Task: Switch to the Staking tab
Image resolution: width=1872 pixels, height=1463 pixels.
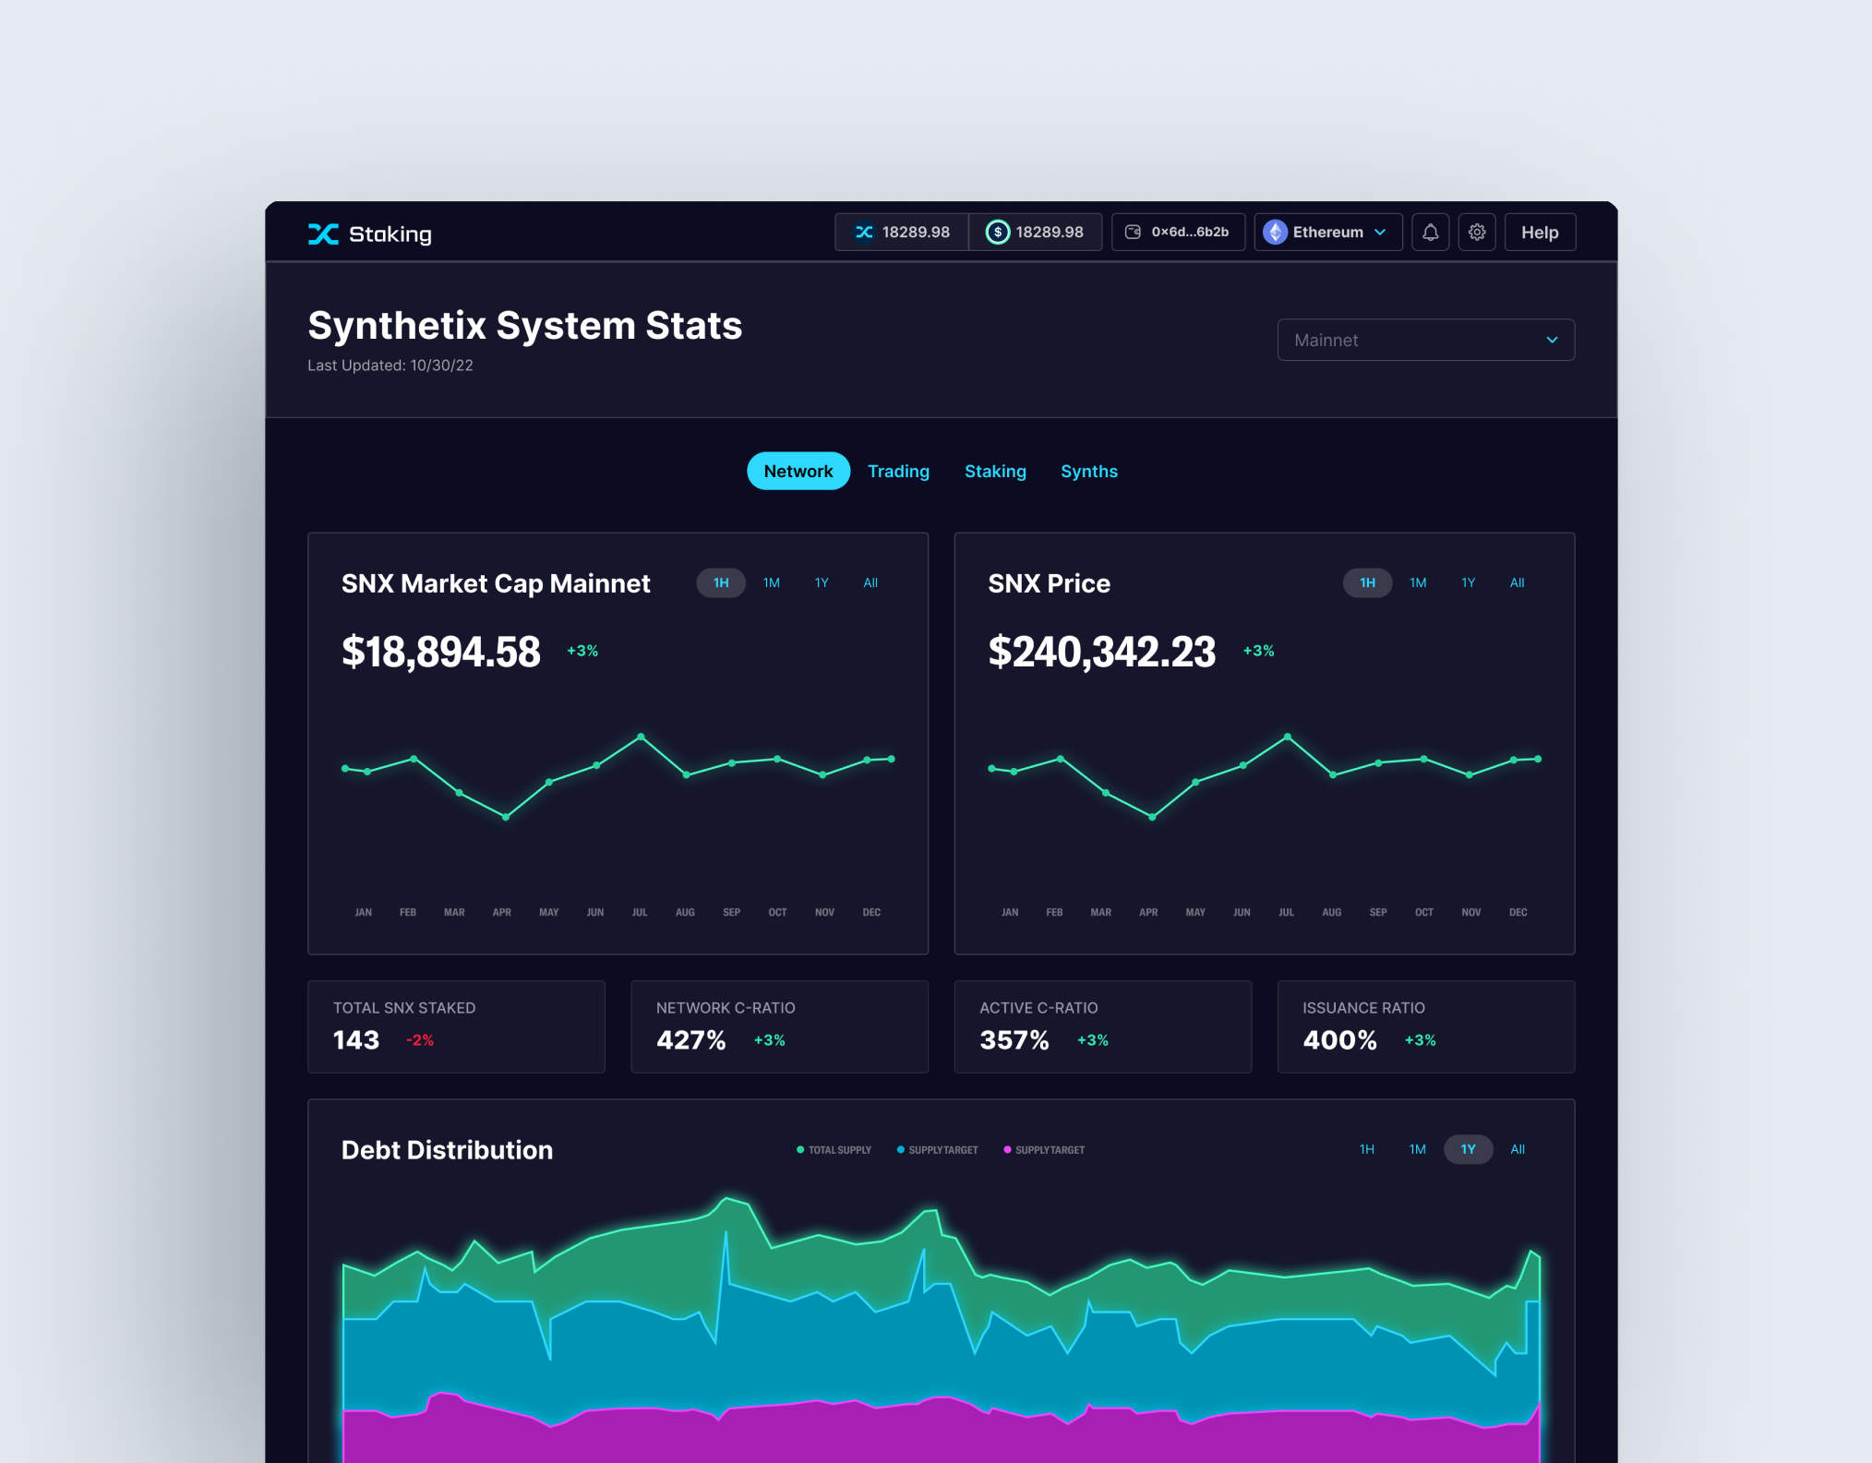Action: (995, 471)
